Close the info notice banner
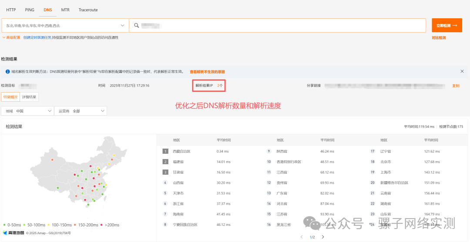 pyautogui.click(x=462, y=72)
